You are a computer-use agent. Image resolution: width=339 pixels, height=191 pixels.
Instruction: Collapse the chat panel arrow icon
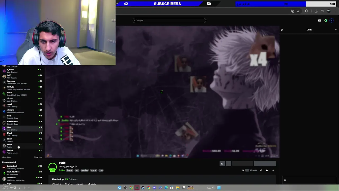pos(282,30)
